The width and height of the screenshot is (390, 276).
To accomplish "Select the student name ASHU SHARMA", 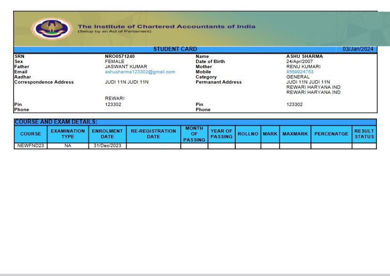I will click(x=304, y=56).
